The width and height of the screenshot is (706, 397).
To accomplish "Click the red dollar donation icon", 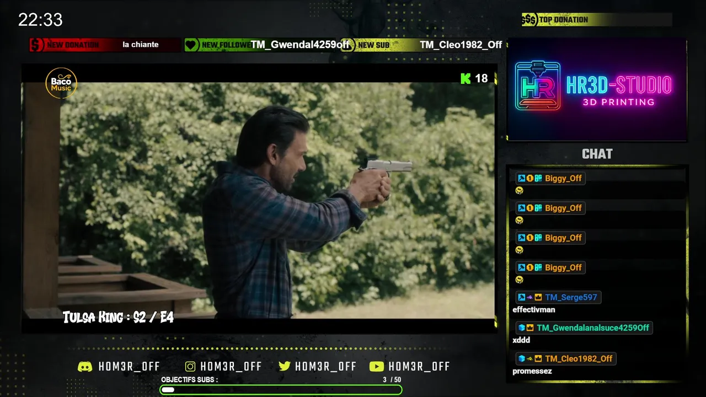I will pos(36,45).
